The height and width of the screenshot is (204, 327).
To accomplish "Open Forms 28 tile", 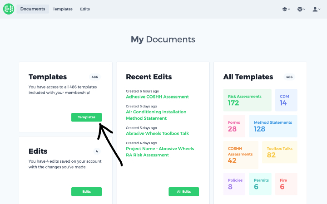I will coord(234,126).
